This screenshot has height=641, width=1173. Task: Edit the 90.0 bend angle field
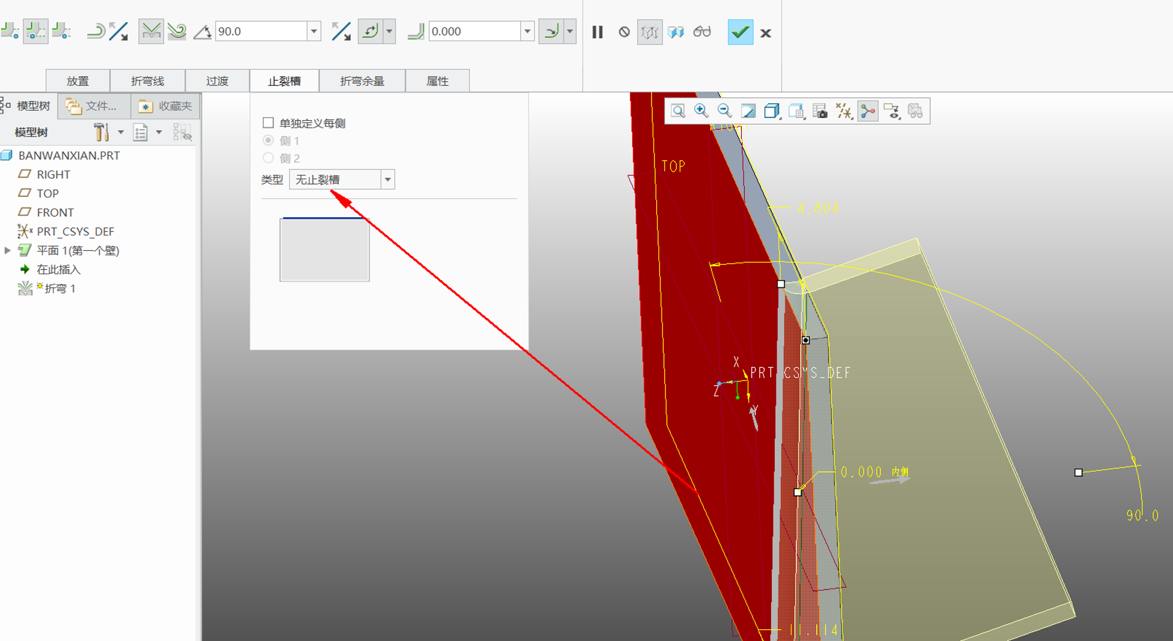[262, 31]
